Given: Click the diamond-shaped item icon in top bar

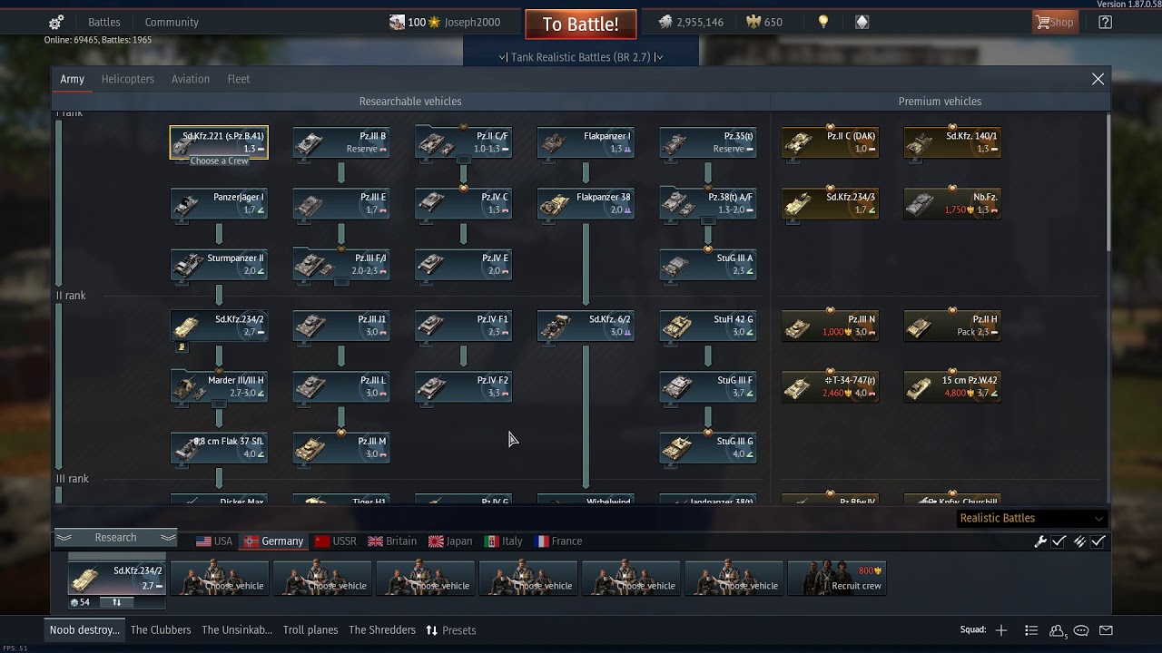Looking at the screenshot, I should 862,22.
